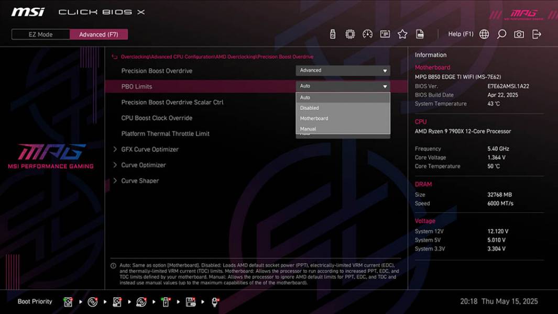The width and height of the screenshot is (558, 314).
Task: Select sixth boot device floppy disk icon
Action: pyautogui.click(x=190, y=302)
